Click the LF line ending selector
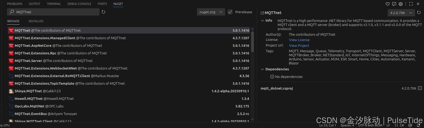The image size is (424, 128). click(388, 125)
